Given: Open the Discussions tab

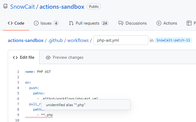Looking at the screenshot, I should tap(133, 23).
